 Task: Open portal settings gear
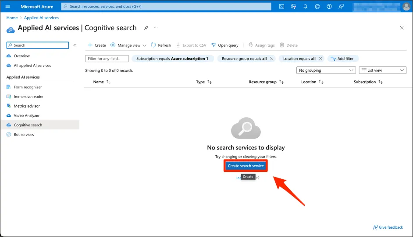317,6
